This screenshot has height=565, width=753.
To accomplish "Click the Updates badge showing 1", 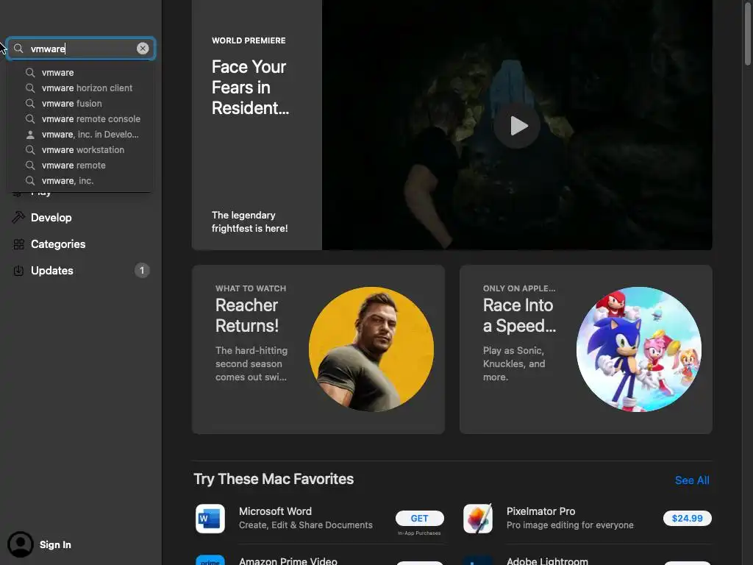I will point(142,271).
